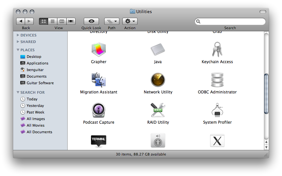
Task: Click the Java label text
Action: coord(158,62)
